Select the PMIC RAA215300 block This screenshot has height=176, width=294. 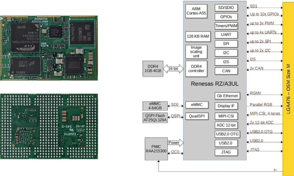[156, 149]
